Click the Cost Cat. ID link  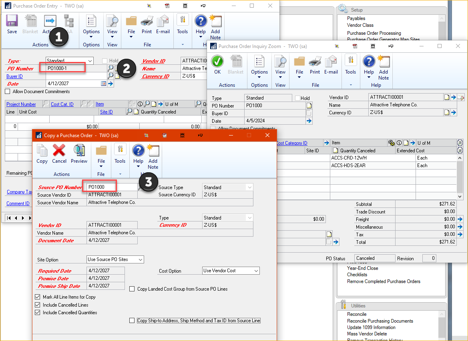click(x=62, y=104)
